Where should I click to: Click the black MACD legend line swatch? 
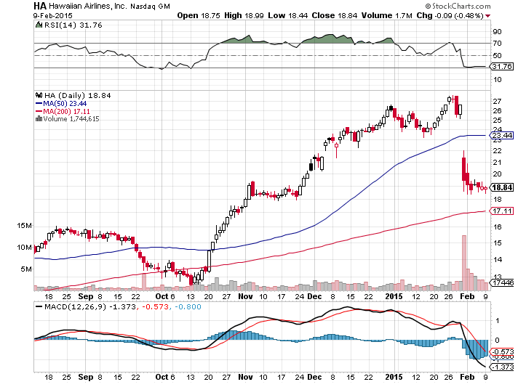coord(39,306)
